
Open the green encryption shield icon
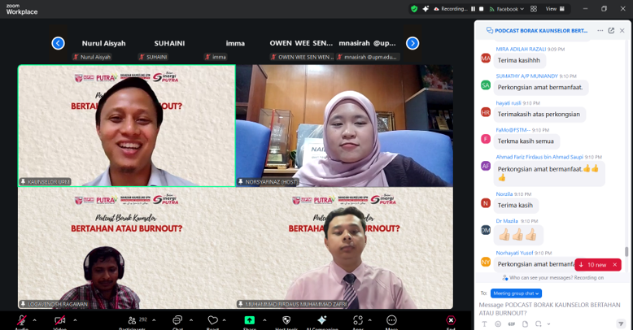(x=414, y=9)
